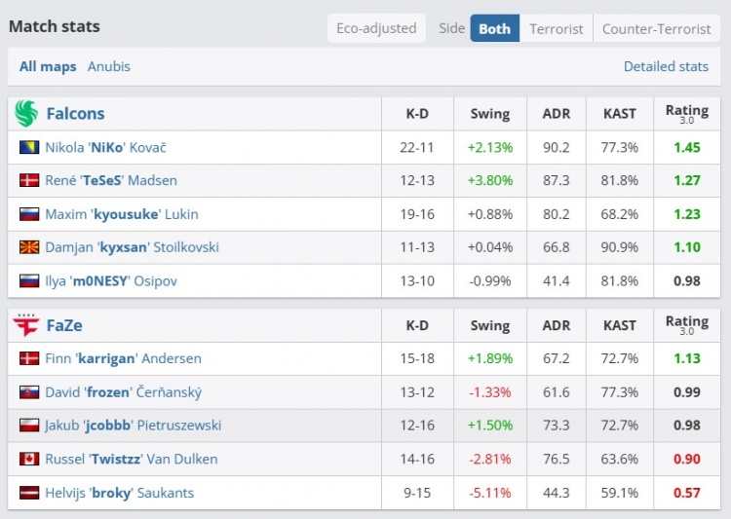The height and width of the screenshot is (519, 731).
Task: Click the Rating 3.0 header in Falcons table
Action: (686, 114)
